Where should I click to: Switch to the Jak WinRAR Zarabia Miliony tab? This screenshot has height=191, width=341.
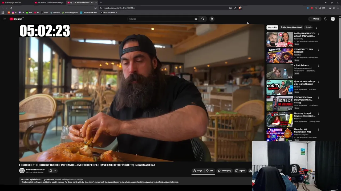(x=49, y=3)
